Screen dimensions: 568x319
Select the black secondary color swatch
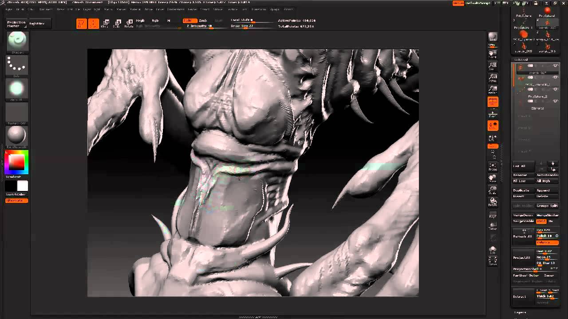[x=11, y=186]
